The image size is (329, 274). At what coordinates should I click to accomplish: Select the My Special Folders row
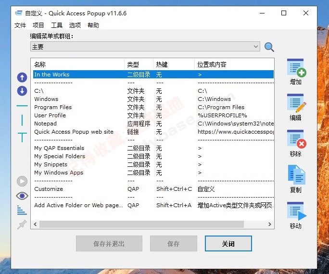point(153,156)
